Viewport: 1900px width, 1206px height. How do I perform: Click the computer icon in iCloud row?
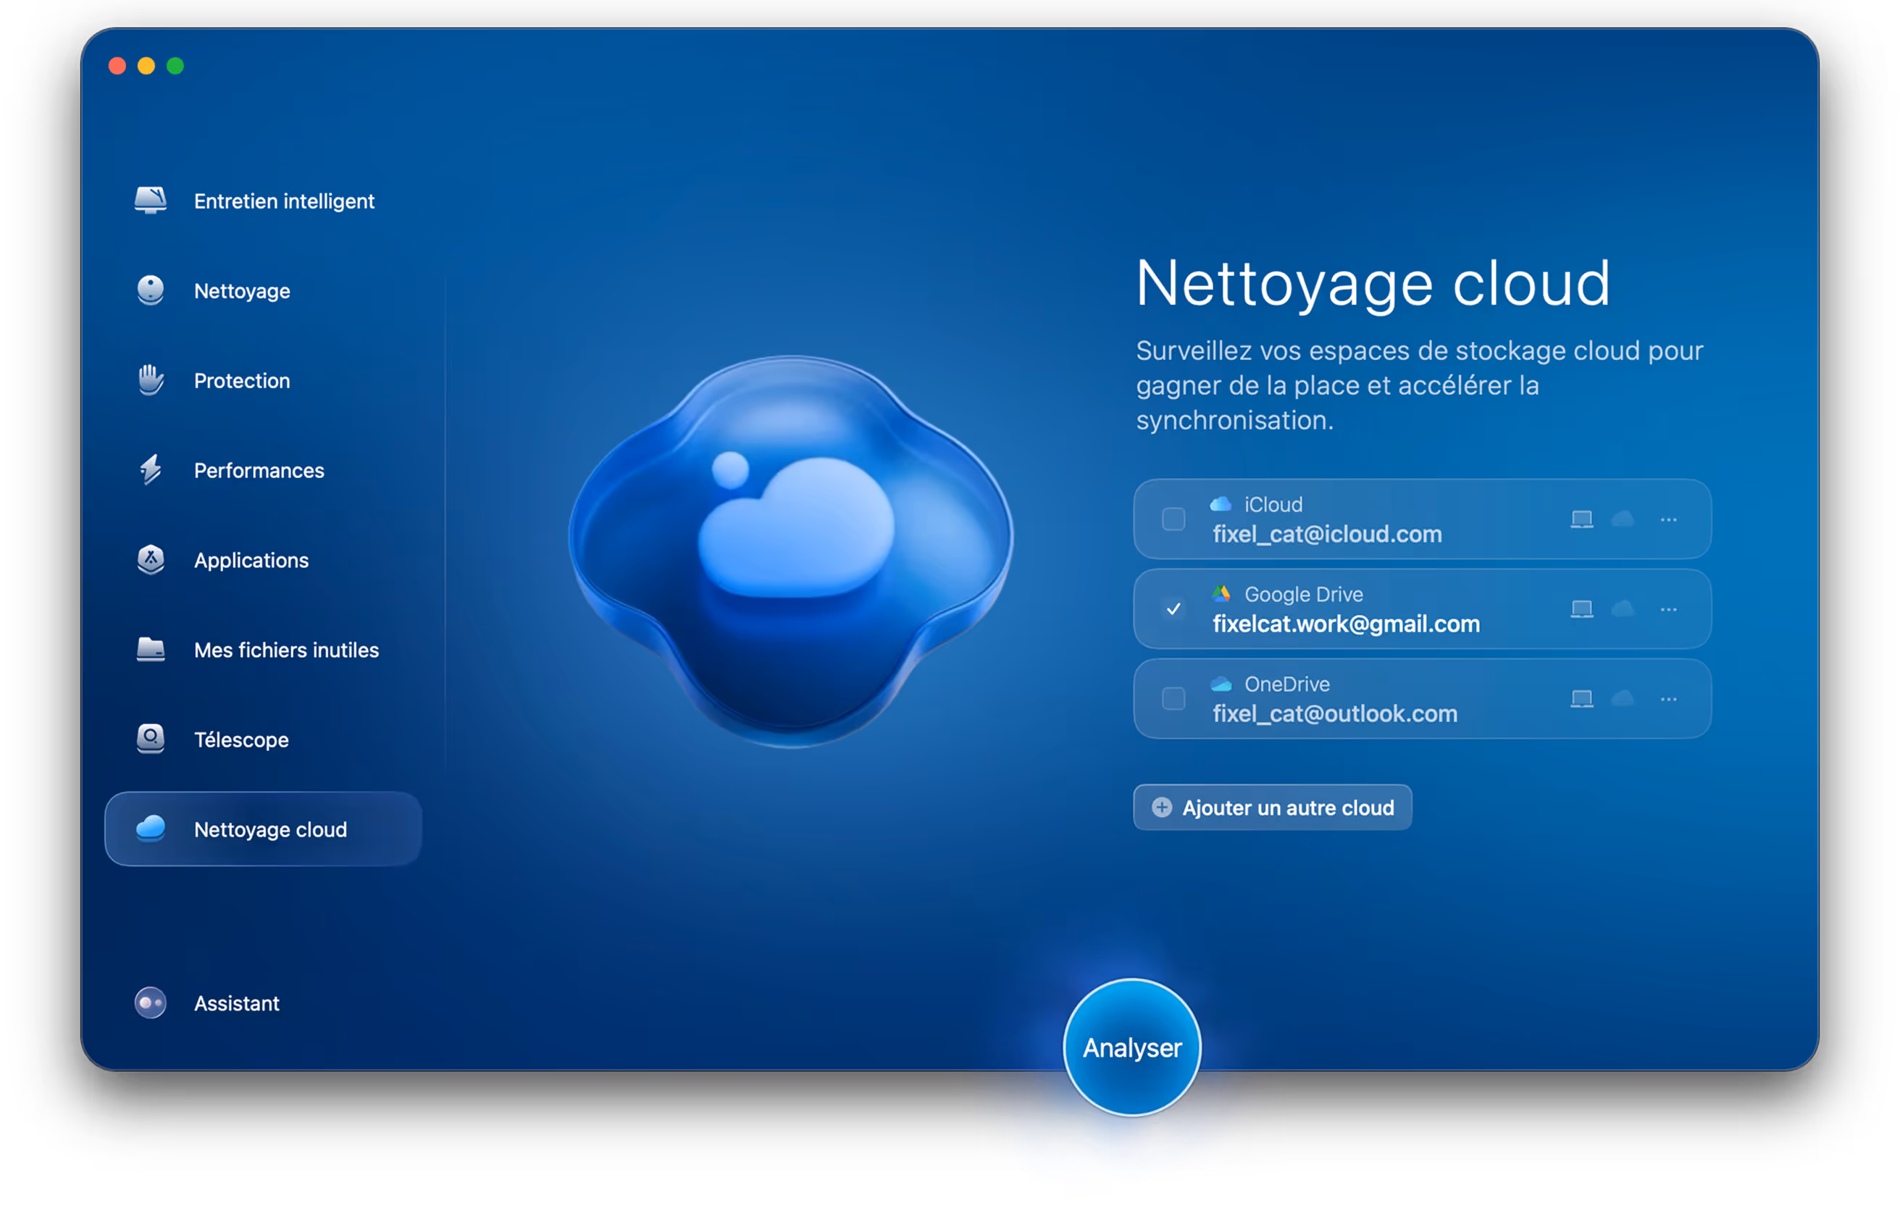pos(1581,519)
